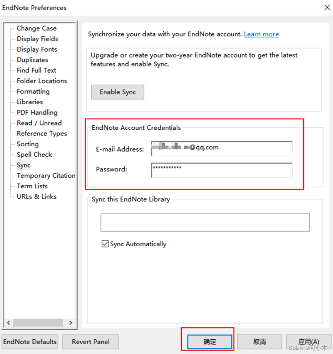Open Find Full Text preferences
333x354 pixels.
click(x=37, y=70)
